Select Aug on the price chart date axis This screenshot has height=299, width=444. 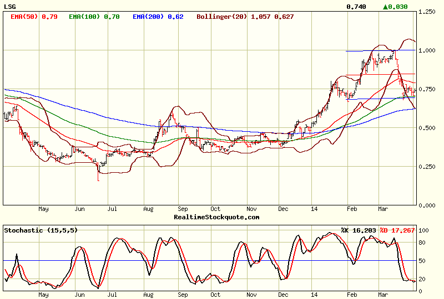coord(148,209)
